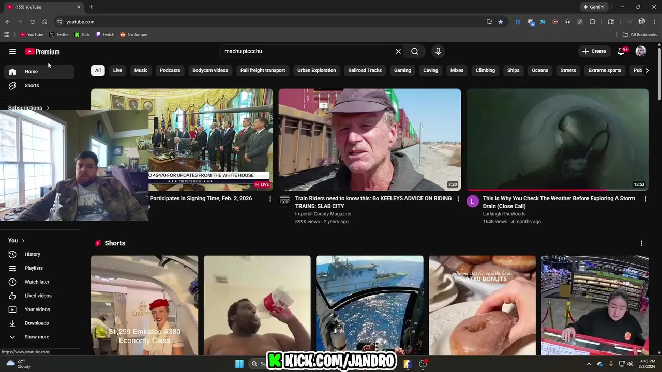The image size is (662, 372).
Task: Open Shorts in the sidebar
Action: coord(39,85)
